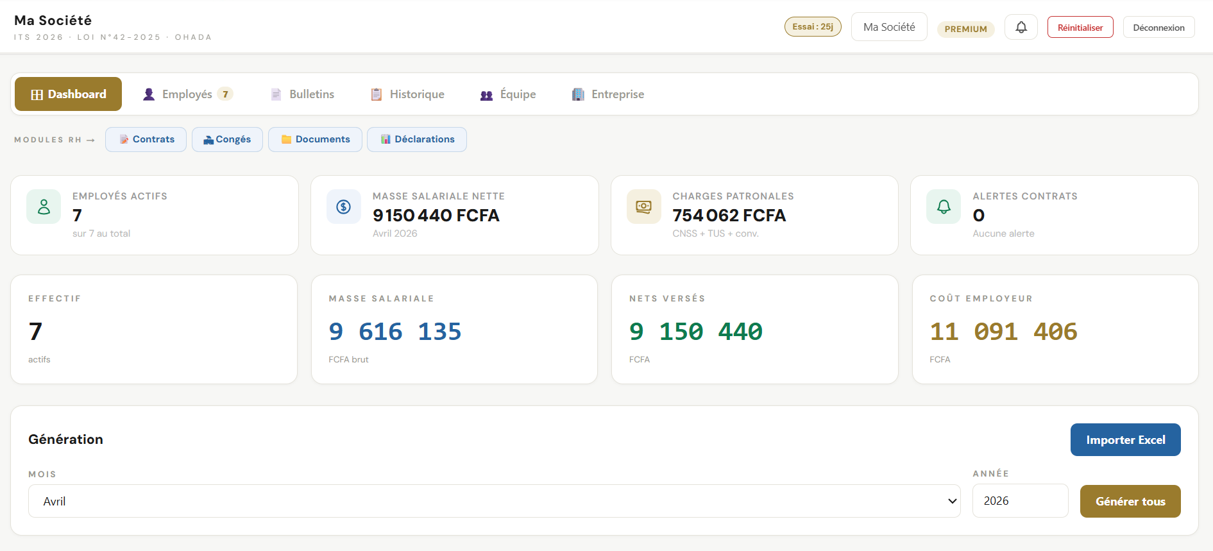Viewport: 1213px width, 551px height.
Task: Click the Effectif card
Action: click(x=154, y=330)
